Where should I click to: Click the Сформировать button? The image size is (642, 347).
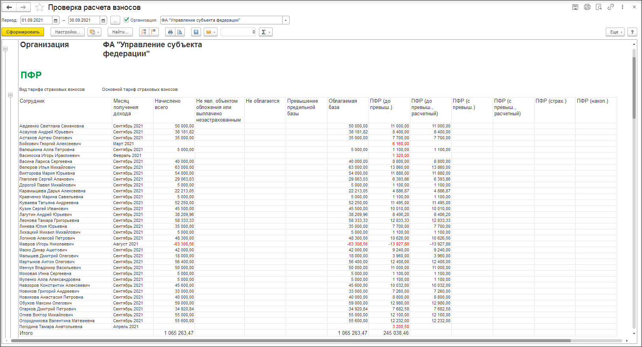click(x=23, y=32)
